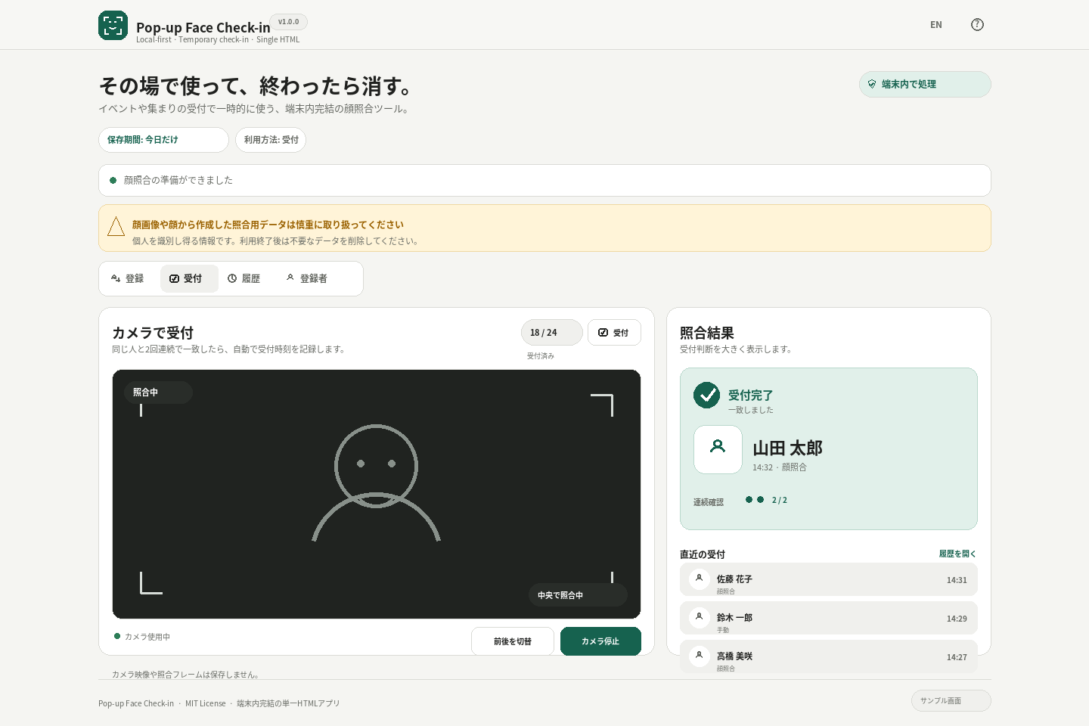The width and height of the screenshot is (1089, 726).
Task: Select the 高橋 美咲 check-in row
Action: [829, 656]
